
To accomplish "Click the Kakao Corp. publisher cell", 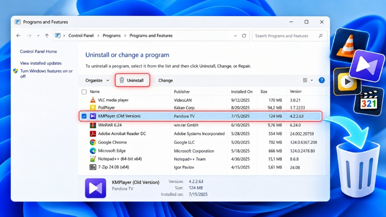I will coord(185,108).
